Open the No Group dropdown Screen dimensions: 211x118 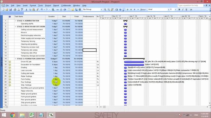(x=101, y=10)
